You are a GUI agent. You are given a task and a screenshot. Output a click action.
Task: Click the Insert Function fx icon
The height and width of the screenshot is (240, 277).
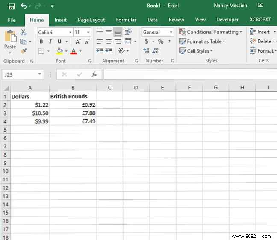94,74
